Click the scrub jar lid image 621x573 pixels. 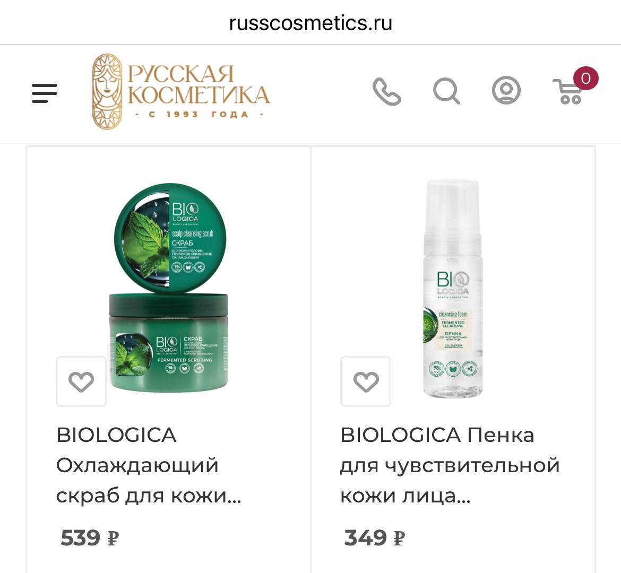pyautogui.click(x=170, y=238)
